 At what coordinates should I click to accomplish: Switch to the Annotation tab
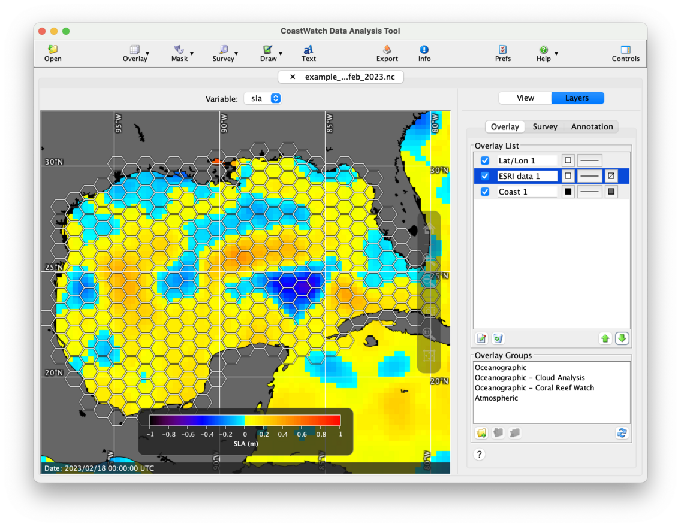591,126
